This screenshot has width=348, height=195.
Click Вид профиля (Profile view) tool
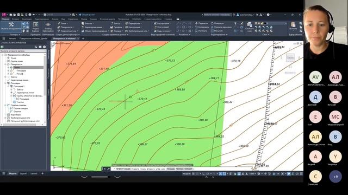click(x=162, y=23)
